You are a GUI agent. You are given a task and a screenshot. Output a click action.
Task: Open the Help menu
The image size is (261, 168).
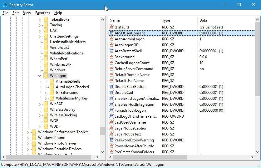coord(58,13)
